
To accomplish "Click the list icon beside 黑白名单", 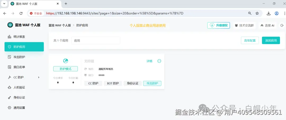I will click(10, 67).
